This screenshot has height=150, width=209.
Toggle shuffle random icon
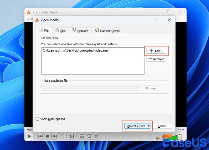(x=96, y=136)
